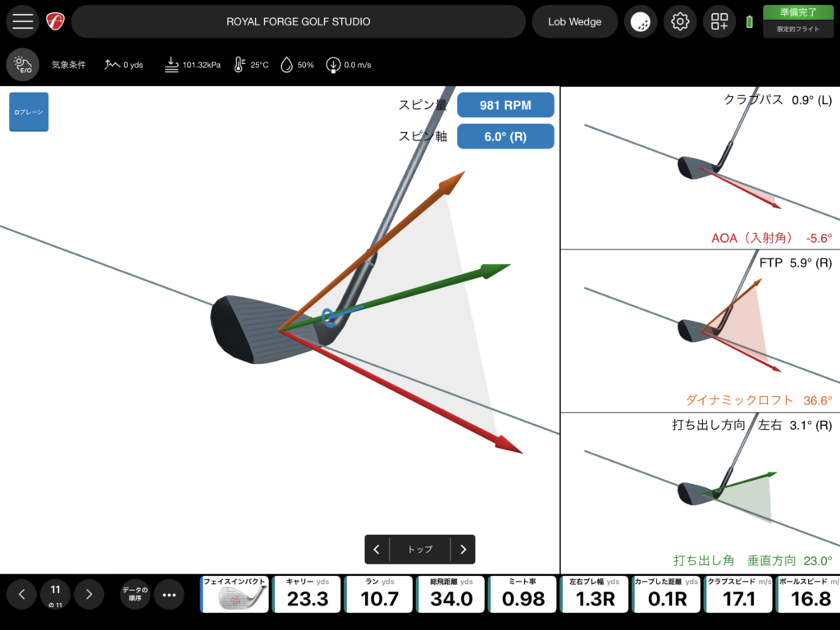The height and width of the screenshot is (630, 840).
Task: Switch to next view after トップ
Action: tap(463, 550)
